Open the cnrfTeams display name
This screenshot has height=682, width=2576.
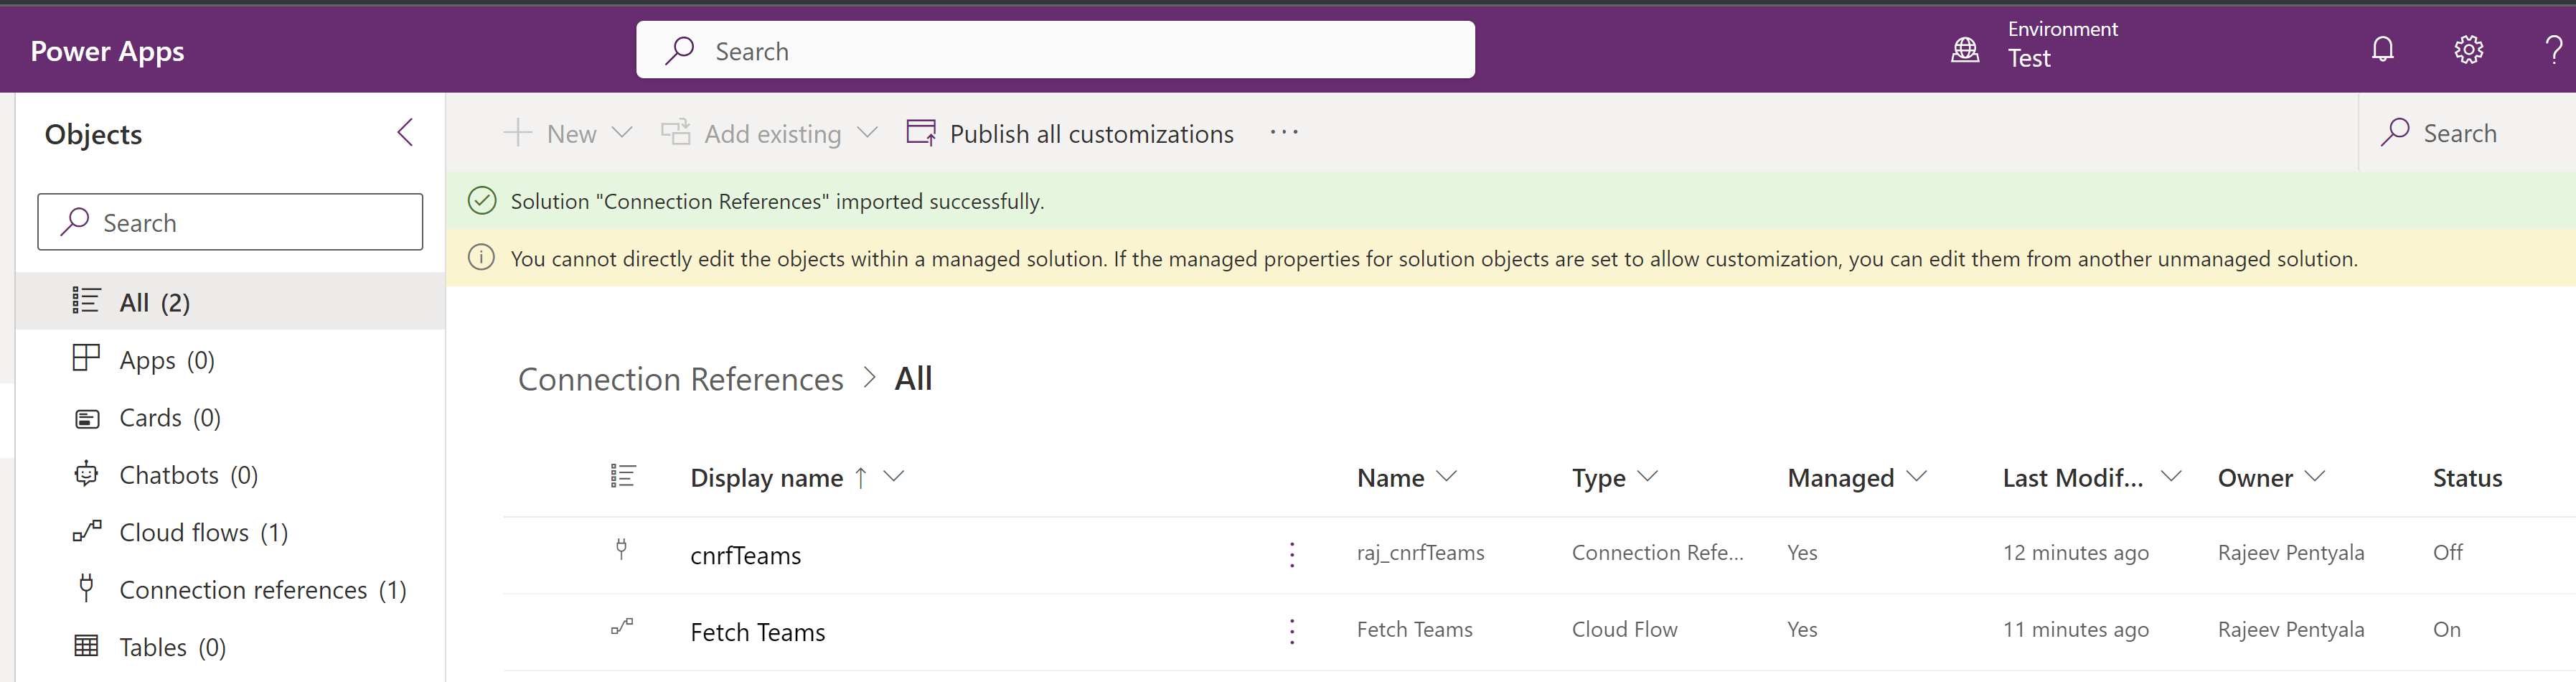pyautogui.click(x=745, y=555)
